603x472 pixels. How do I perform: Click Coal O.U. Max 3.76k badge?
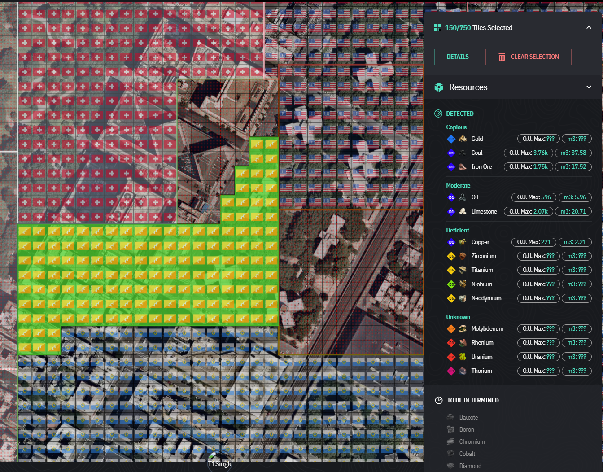pos(528,153)
